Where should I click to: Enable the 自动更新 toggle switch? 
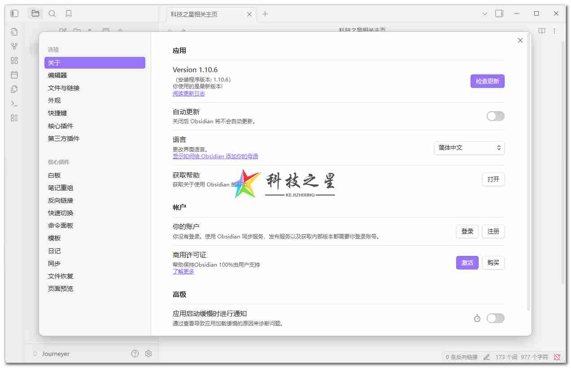[x=495, y=116]
